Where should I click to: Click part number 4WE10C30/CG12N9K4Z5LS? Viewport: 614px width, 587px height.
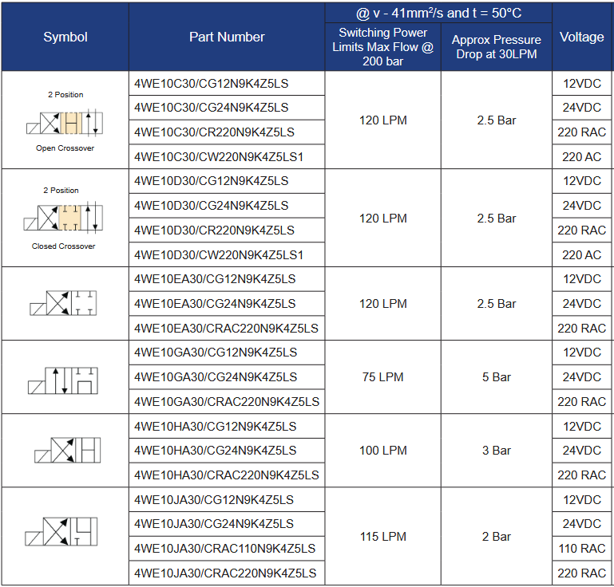[x=212, y=84]
